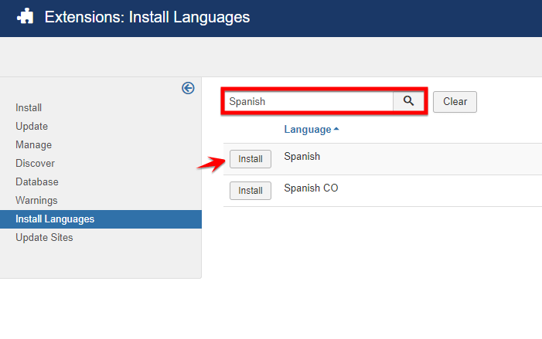
Task: Open the Install sidebar item
Action: click(29, 107)
